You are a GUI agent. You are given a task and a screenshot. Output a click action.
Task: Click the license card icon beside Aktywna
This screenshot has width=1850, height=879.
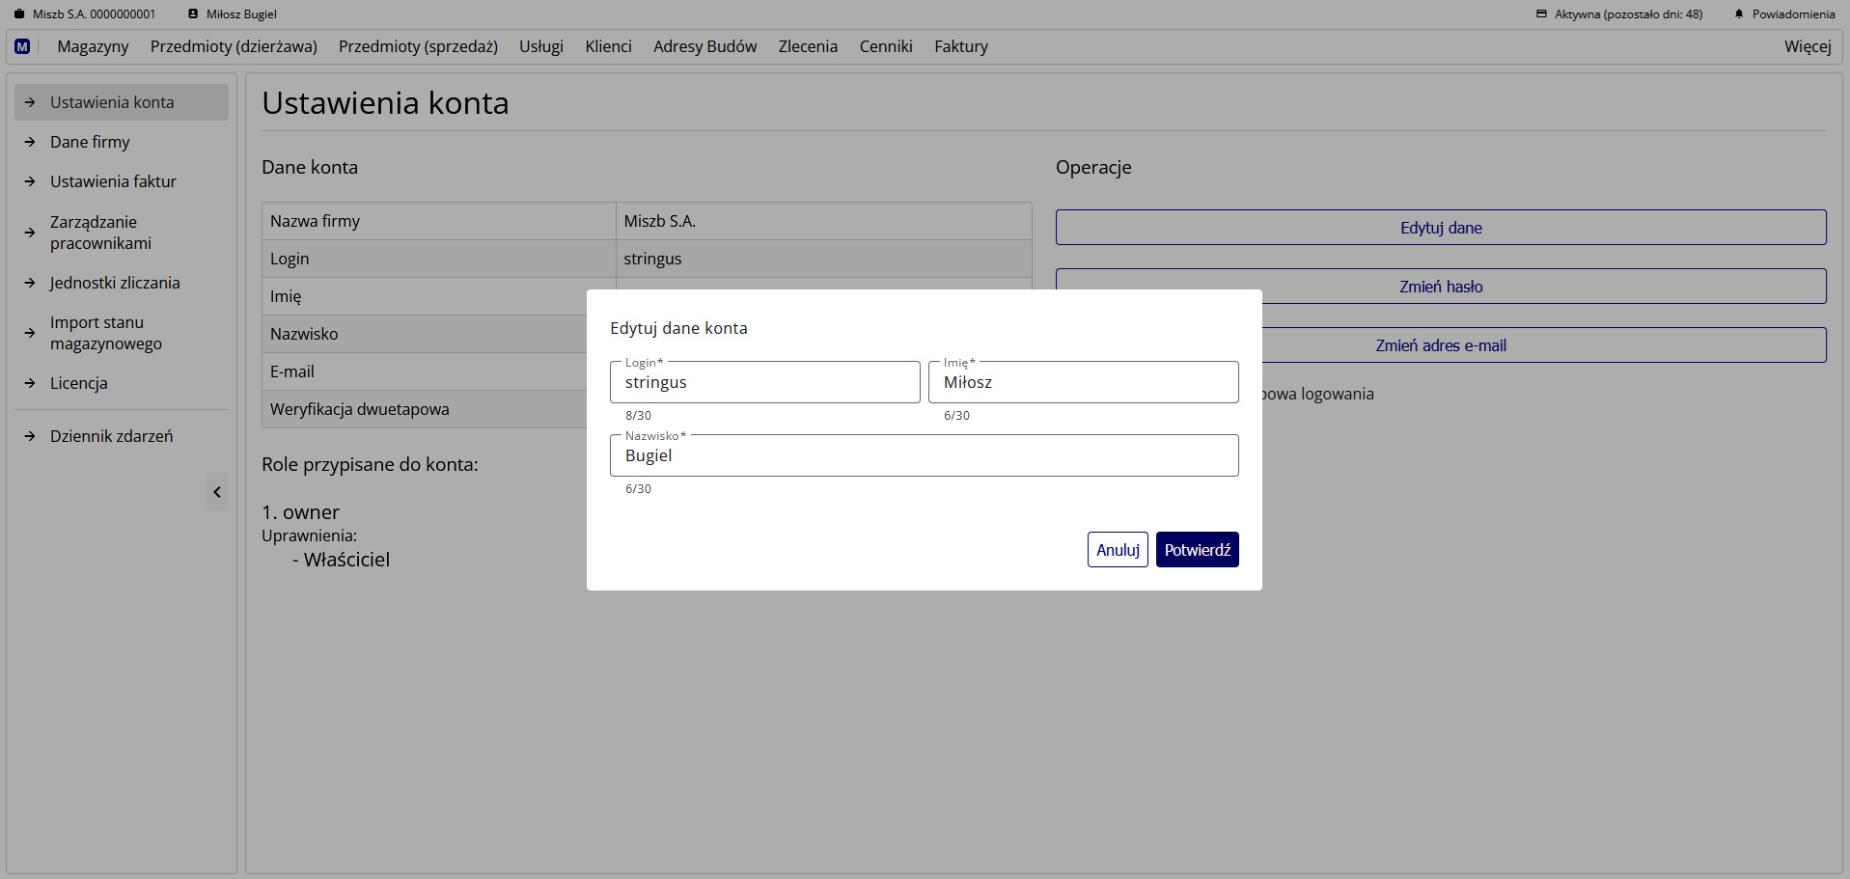click(x=1541, y=14)
